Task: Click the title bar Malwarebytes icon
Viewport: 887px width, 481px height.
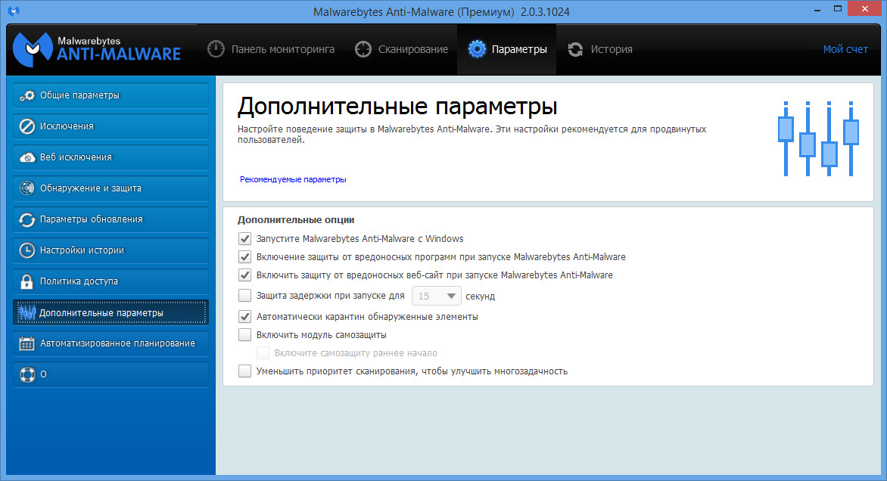Action: tap(14, 11)
